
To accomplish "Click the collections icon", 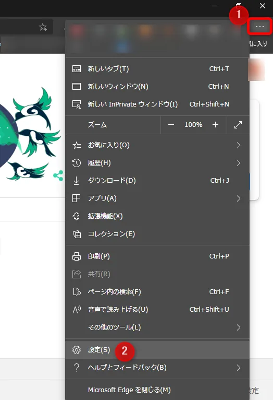I will click(x=77, y=234).
